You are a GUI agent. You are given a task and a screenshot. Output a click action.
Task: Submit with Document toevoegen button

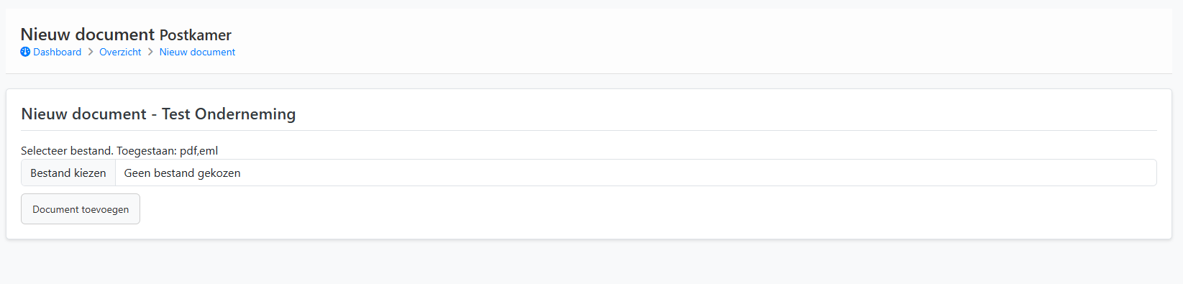point(81,209)
